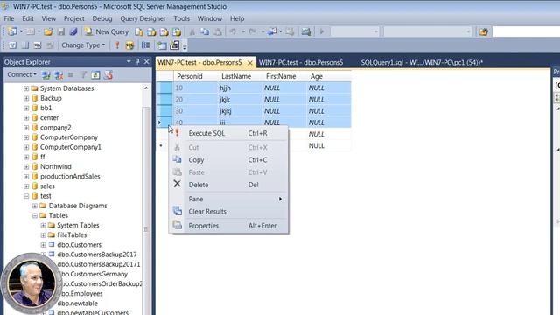Choose Execute SQL from context menu
Viewport: 560px width, 315px height.
(x=228, y=133)
